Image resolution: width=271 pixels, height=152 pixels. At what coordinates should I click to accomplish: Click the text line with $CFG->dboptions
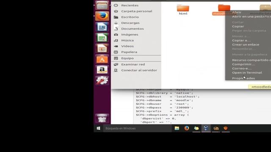(x=162, y=115)
